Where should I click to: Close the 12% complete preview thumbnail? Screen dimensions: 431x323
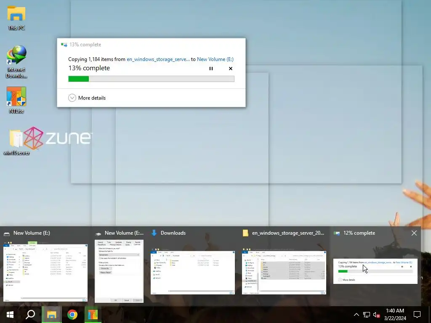point(414,233)
